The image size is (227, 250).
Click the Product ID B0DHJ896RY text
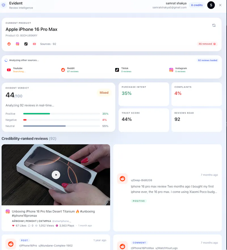pyautogui.click(x=21, y=35)
